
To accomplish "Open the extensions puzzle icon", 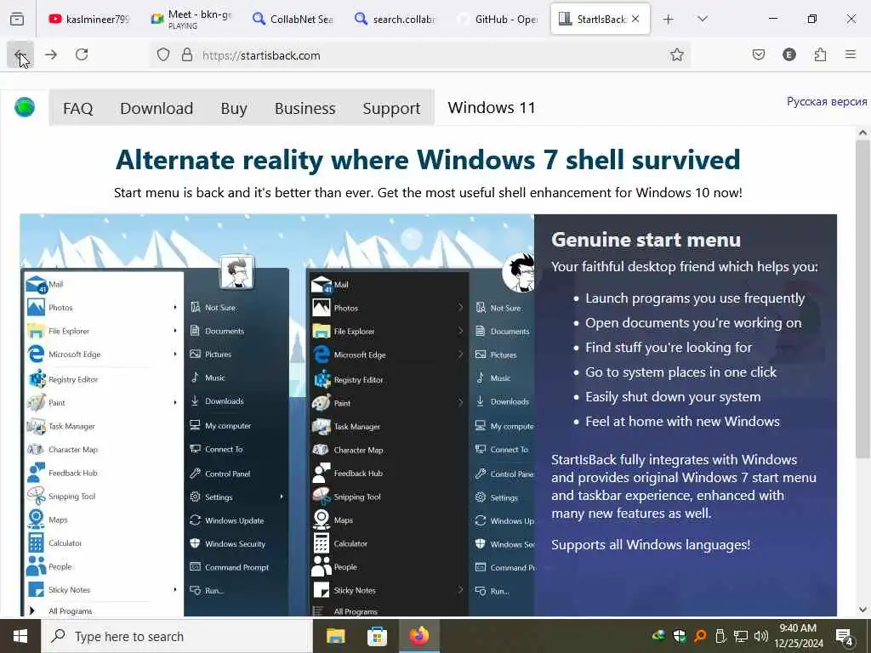I will click(x=820, y=54).
